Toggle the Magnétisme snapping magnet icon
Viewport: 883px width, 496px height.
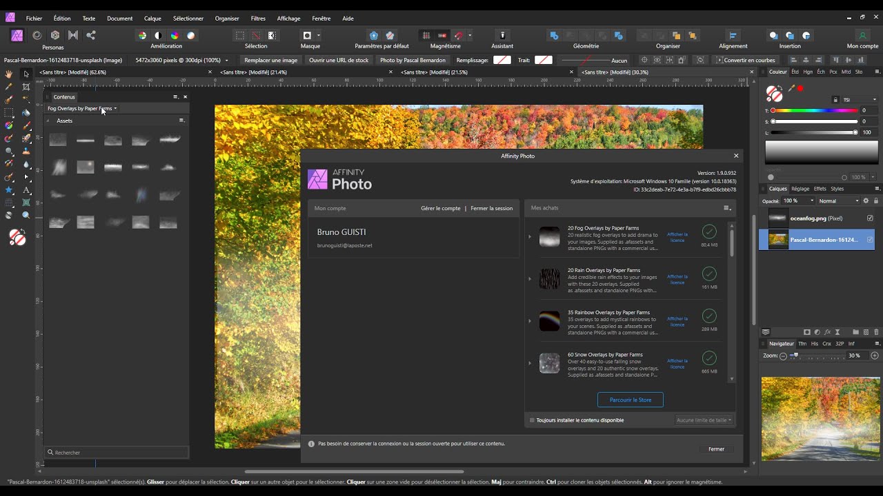coord(459,36)
